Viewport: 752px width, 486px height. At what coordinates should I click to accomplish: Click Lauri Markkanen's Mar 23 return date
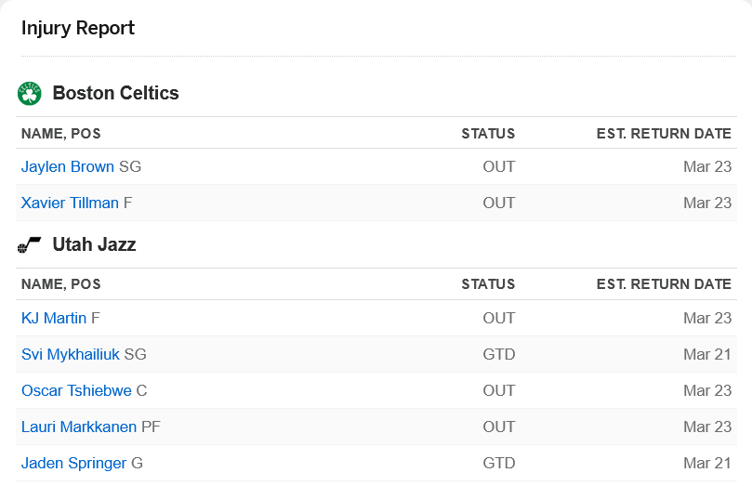(707, 427)
